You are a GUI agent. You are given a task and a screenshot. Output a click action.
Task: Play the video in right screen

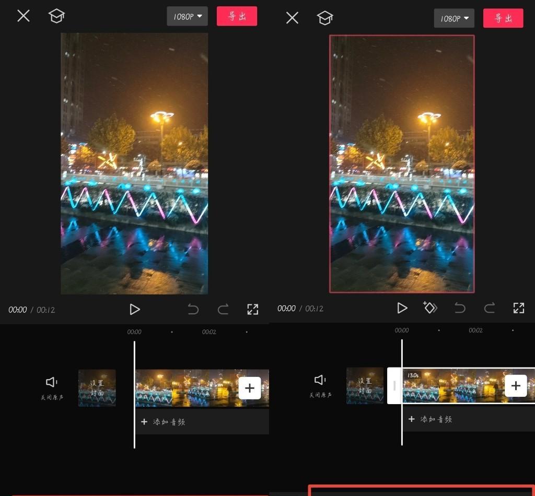coord(402,308)
